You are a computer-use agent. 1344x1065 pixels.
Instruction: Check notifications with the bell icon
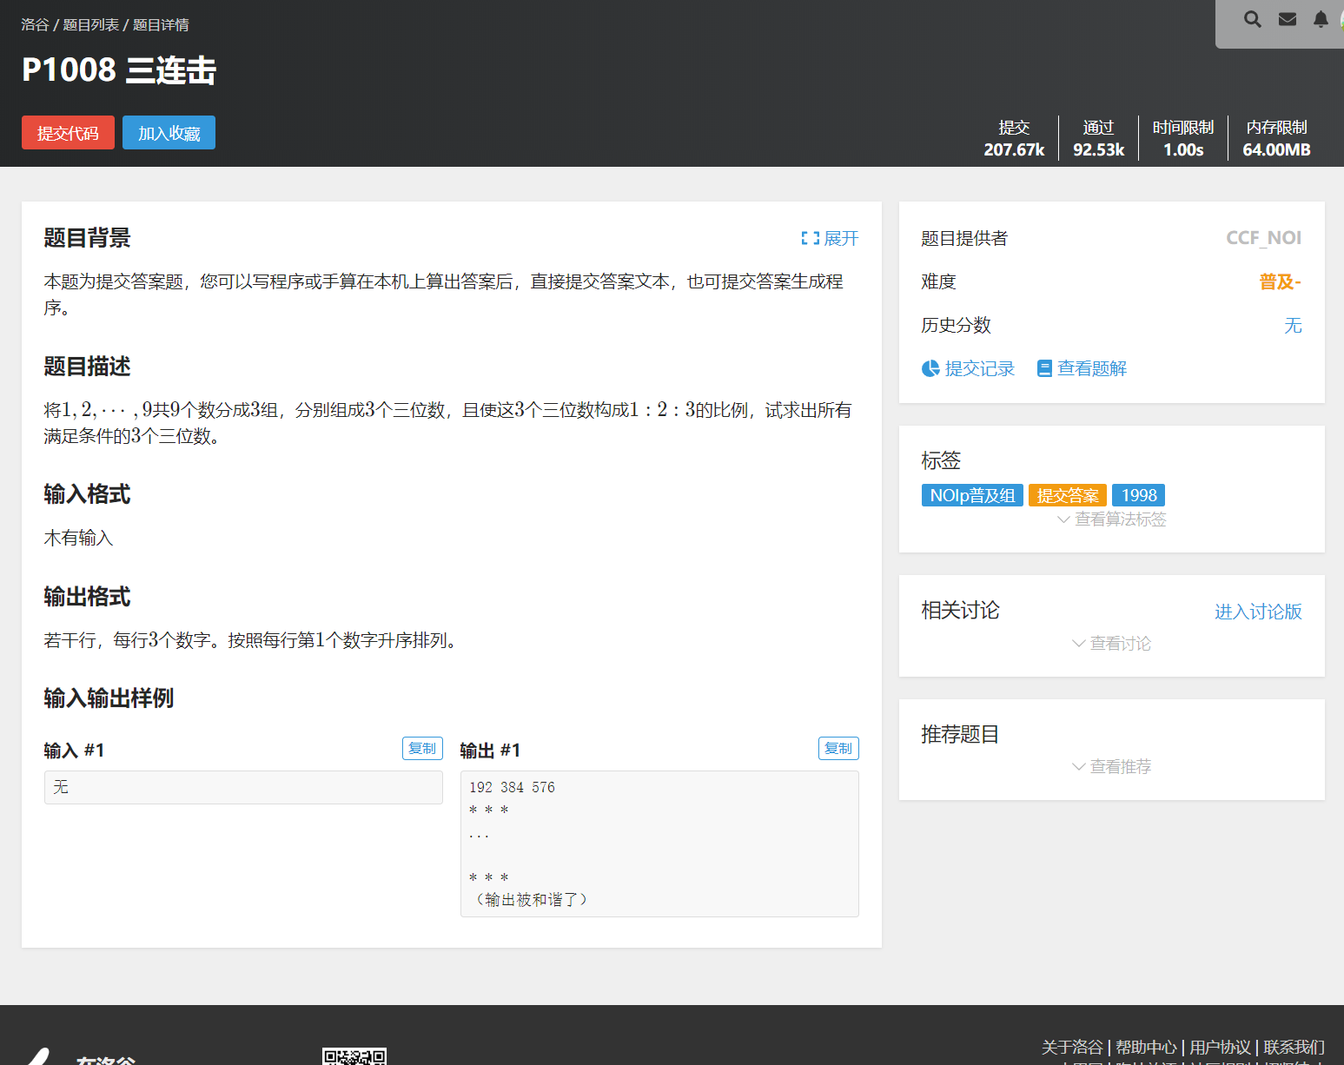tap(1321, 18)
